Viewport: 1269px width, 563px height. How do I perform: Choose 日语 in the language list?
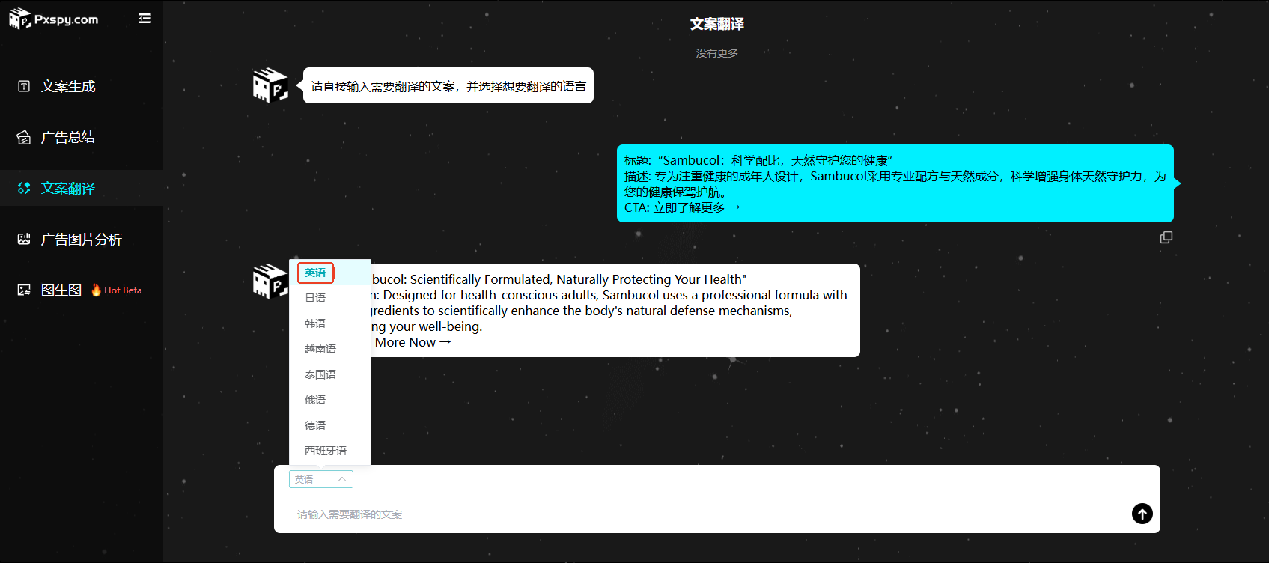(330, 298)
